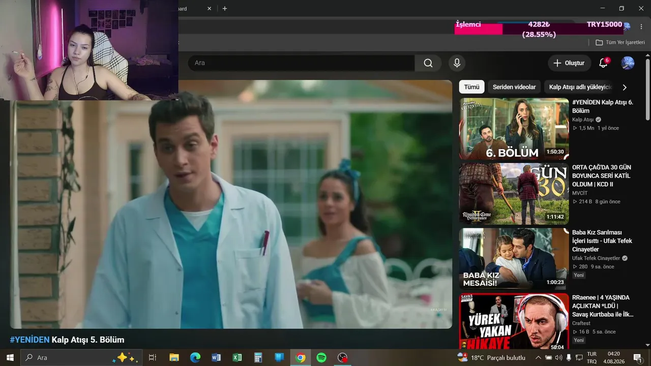Open Task View on the taskbar

(152, 357)
